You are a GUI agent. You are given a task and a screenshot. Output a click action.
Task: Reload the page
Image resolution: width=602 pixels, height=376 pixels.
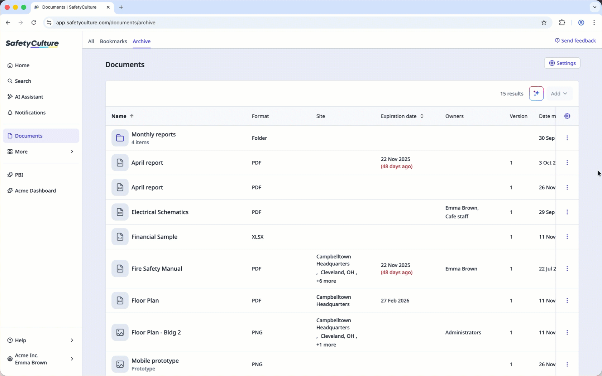[34, 23]
